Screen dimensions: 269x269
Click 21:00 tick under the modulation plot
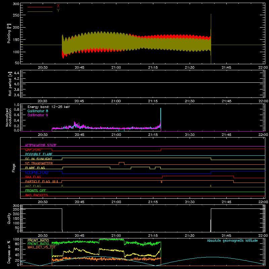pos(116,135)
